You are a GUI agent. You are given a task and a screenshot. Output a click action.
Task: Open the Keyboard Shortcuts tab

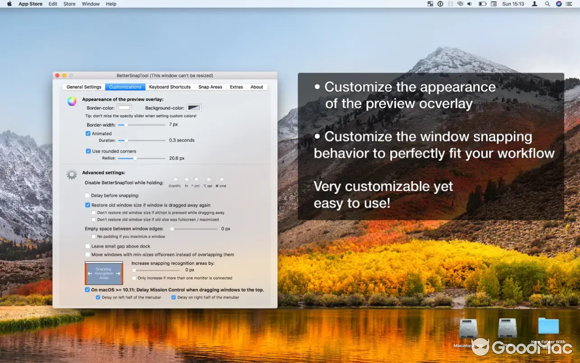[x=169, y=87]
